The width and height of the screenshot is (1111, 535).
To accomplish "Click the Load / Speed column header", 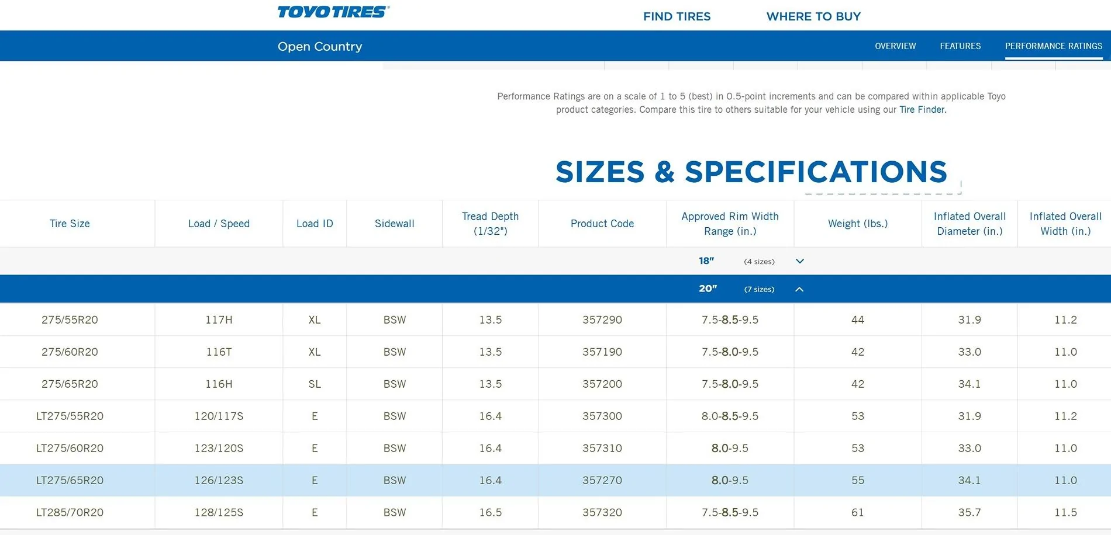I will (219, 224).
